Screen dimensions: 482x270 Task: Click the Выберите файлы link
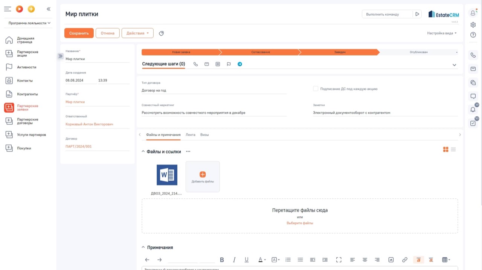300,223
